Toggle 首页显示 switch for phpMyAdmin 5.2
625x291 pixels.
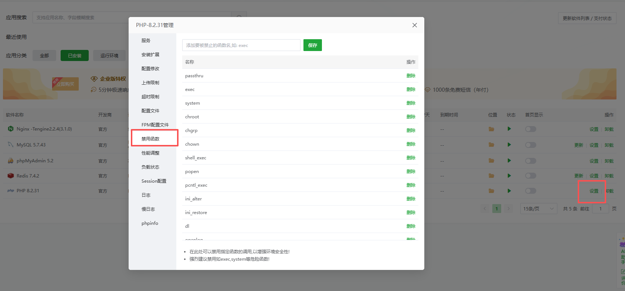531,161
